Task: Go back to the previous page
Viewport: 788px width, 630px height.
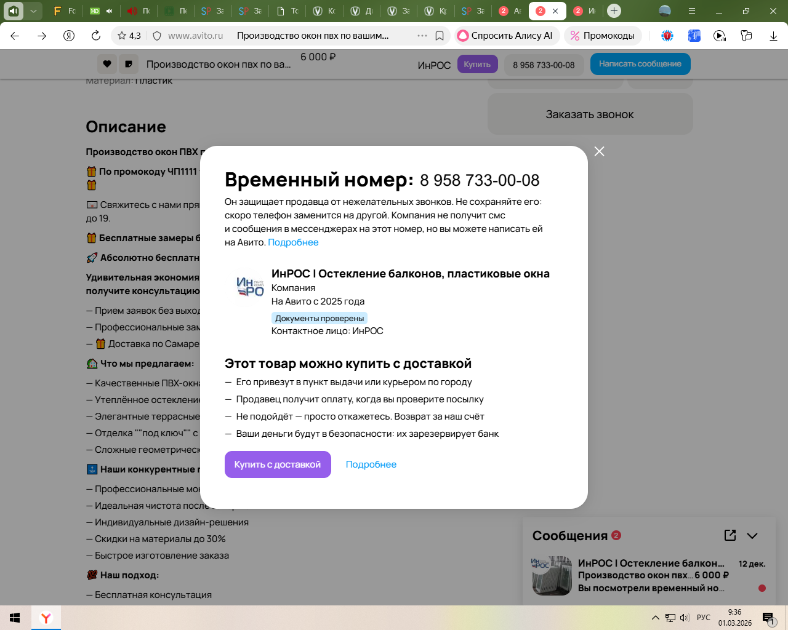Action: point(15,36)
